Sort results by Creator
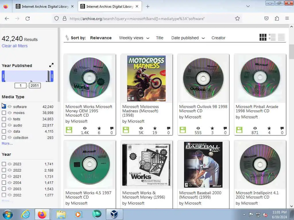Image resolution: width=294 pixels, height=220 pixels. (218, 38)
